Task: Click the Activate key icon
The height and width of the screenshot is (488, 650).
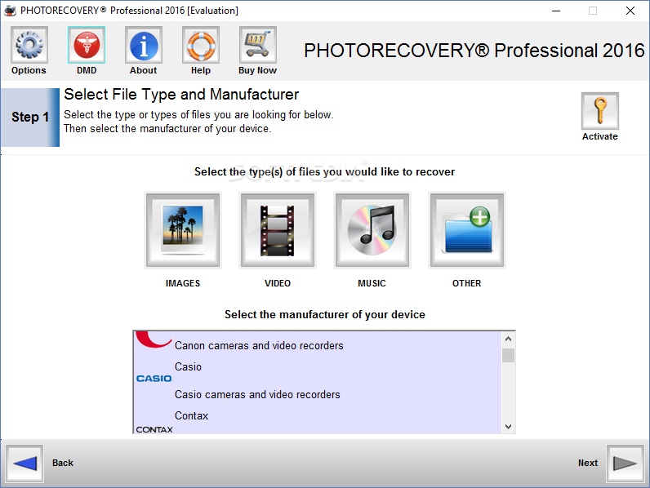Action: 600,111
